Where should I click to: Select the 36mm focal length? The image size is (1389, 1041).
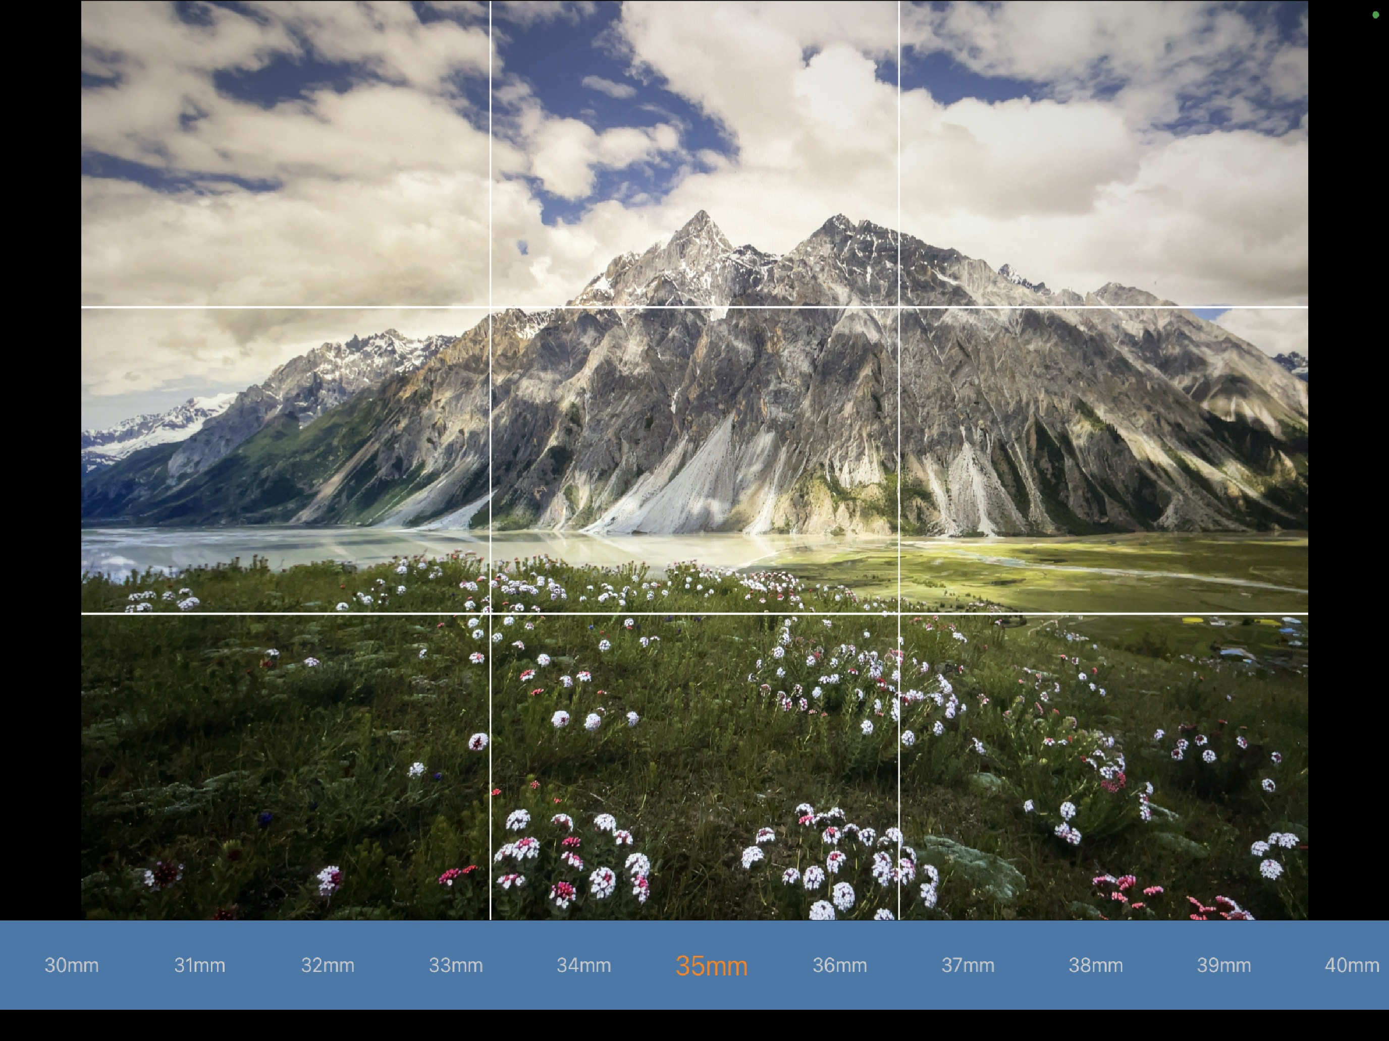[840, 965]
